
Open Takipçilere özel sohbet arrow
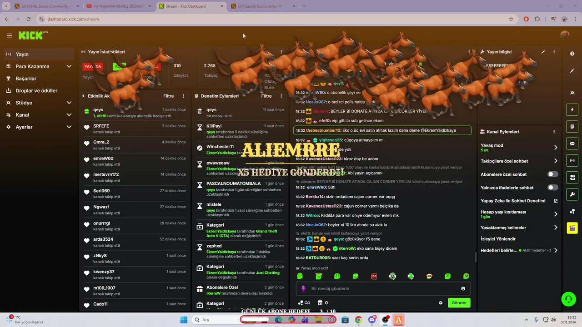556,161
